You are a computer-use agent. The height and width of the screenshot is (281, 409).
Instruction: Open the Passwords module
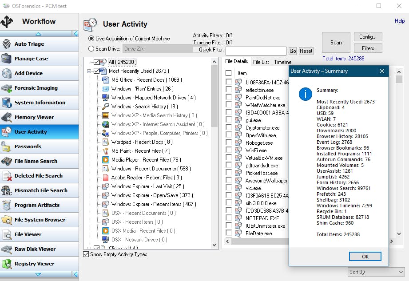(39, 146)
